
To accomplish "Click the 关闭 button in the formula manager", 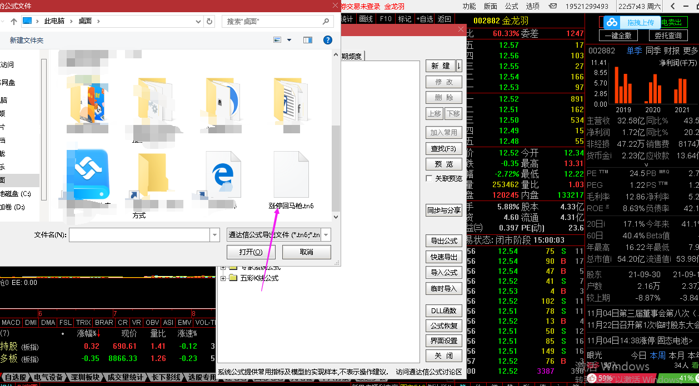I will (444, 355).
